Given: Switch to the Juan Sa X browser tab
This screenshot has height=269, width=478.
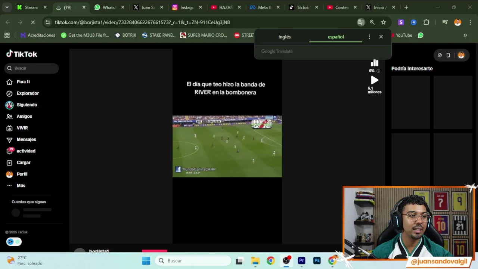Looking at the screenshot, I should coord(148,7).
